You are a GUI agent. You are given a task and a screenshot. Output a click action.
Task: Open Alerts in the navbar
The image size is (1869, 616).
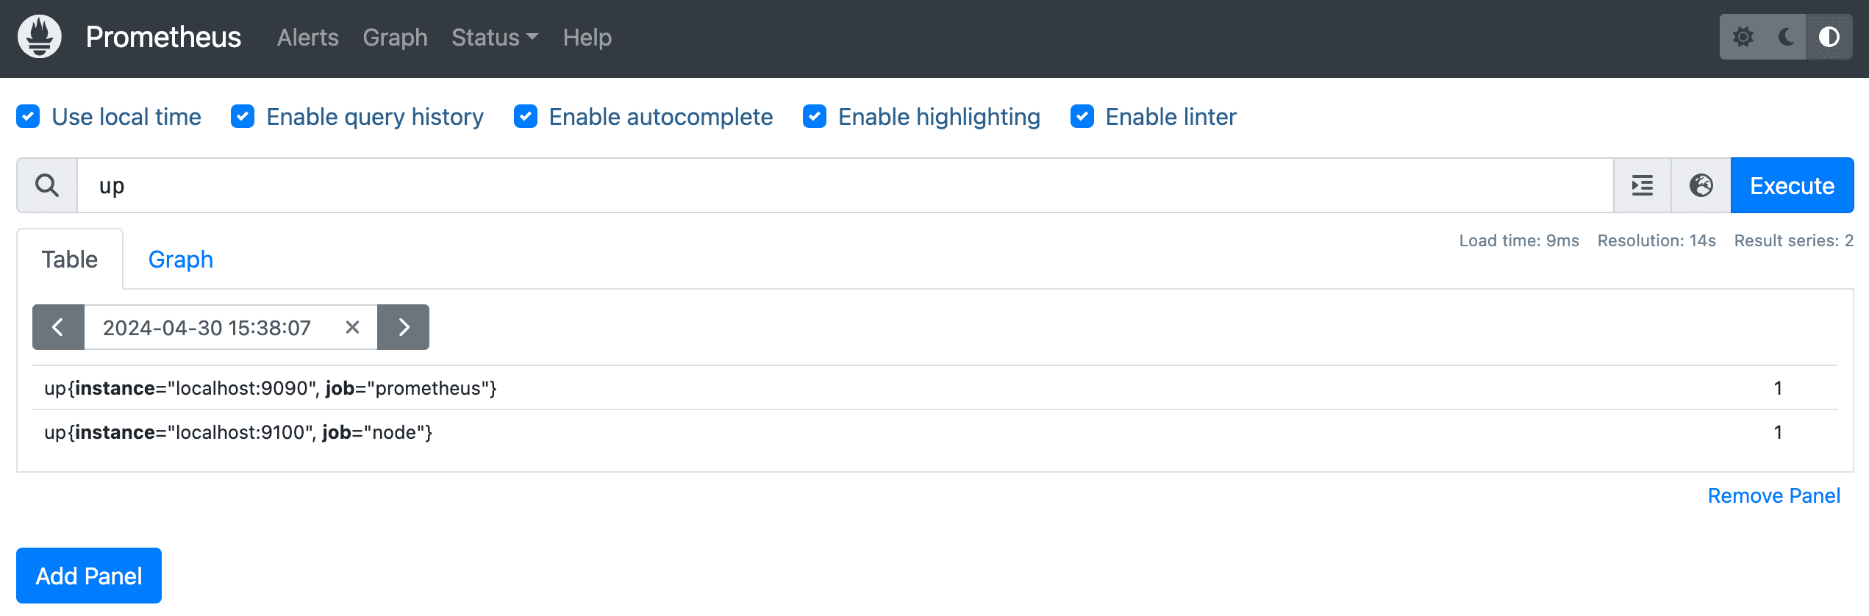(307, 37)
